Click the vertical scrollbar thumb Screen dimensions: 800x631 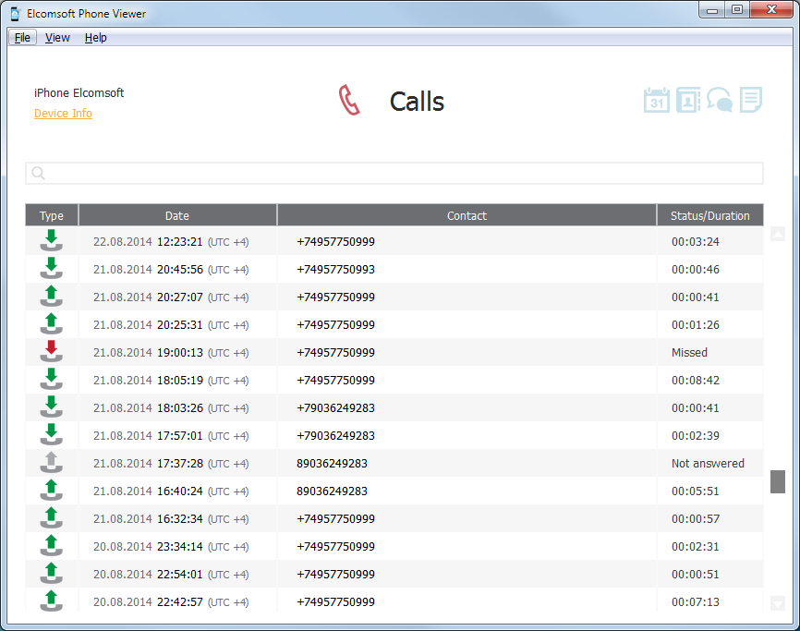point(777,481)
